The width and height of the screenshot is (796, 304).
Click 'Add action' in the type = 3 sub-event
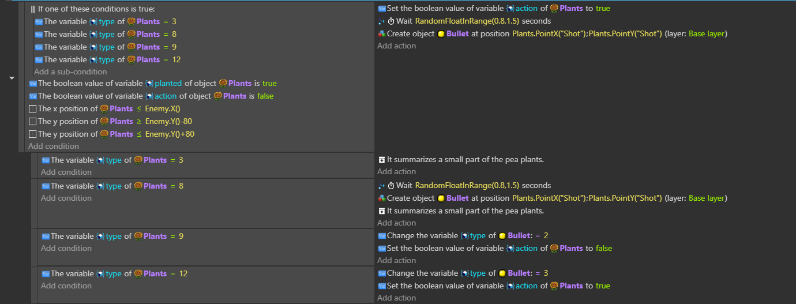click(396, 172)
